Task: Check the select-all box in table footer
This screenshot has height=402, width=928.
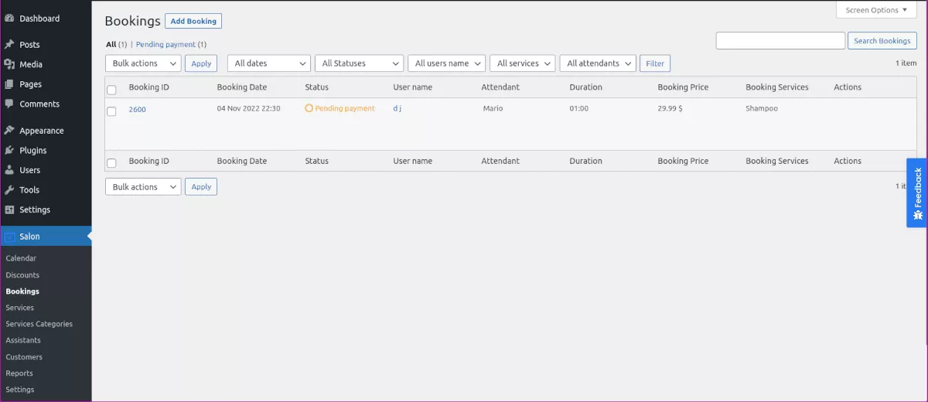Action: pos(111,163)
